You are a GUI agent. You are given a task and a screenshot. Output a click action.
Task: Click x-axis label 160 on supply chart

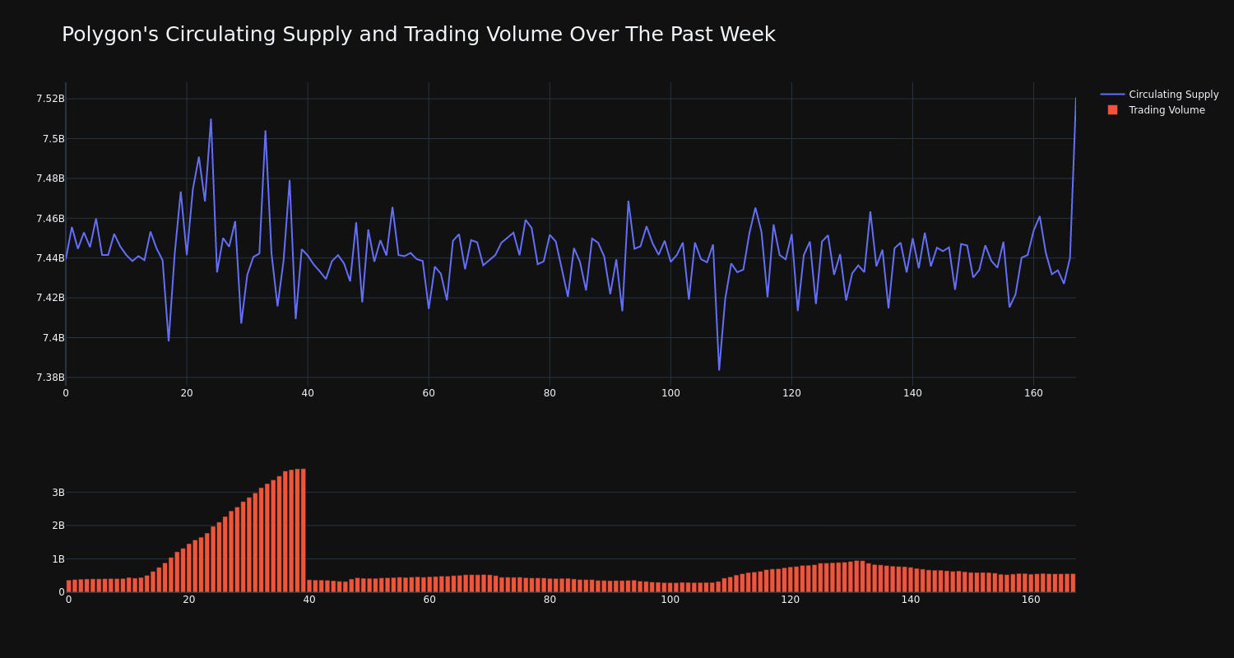pyautogui.click(x=1033, y=393)
